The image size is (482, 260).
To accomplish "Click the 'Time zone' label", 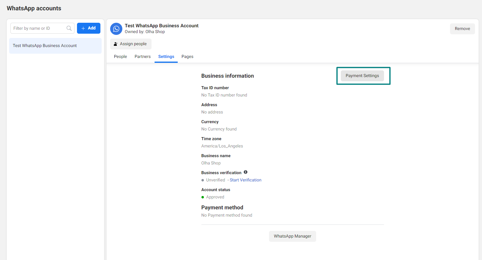I will coord(211,139).
